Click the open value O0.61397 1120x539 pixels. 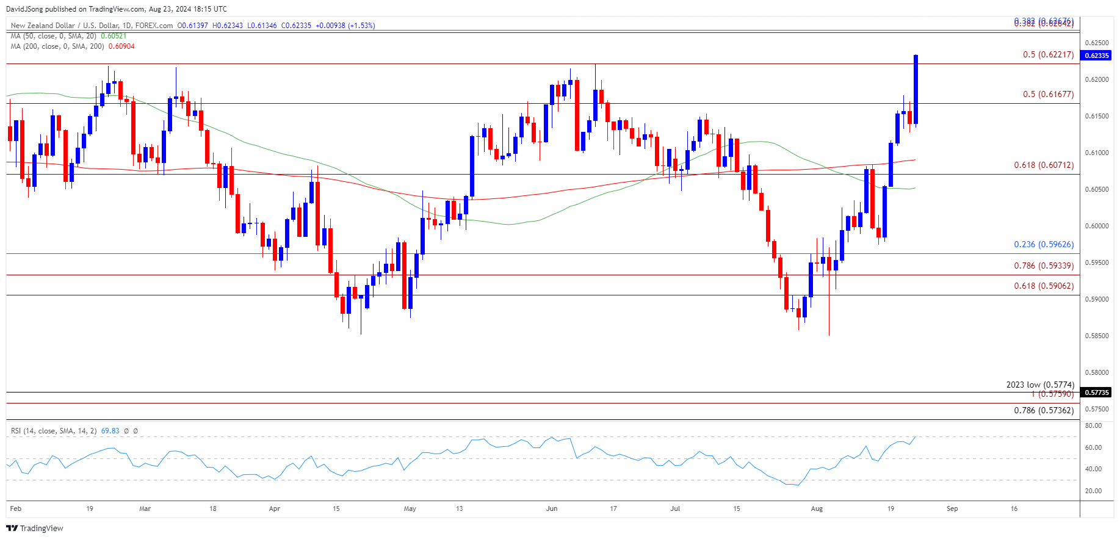click(192, 26)
